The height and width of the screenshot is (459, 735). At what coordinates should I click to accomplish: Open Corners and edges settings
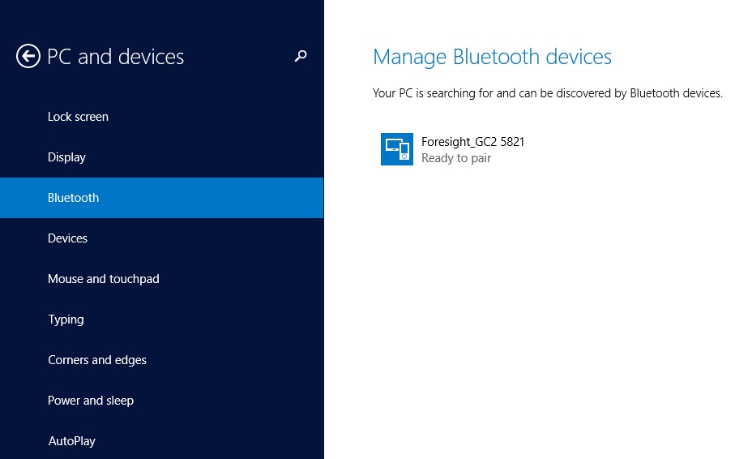[162, 360]
